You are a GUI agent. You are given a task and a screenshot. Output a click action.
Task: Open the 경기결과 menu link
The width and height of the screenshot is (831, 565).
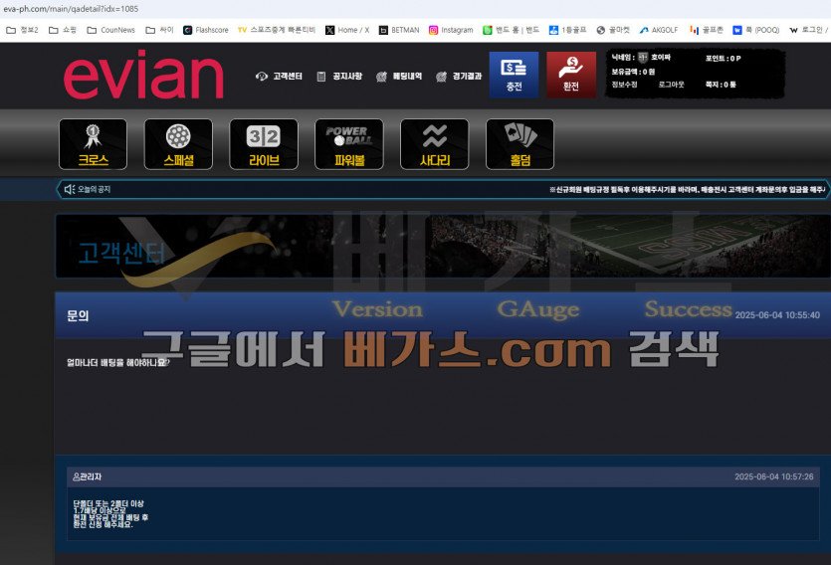click(x=459, y=77)
